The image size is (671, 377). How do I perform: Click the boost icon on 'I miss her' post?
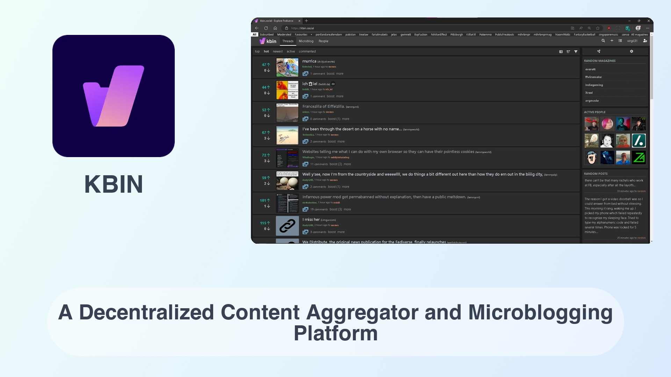[332, 231]
